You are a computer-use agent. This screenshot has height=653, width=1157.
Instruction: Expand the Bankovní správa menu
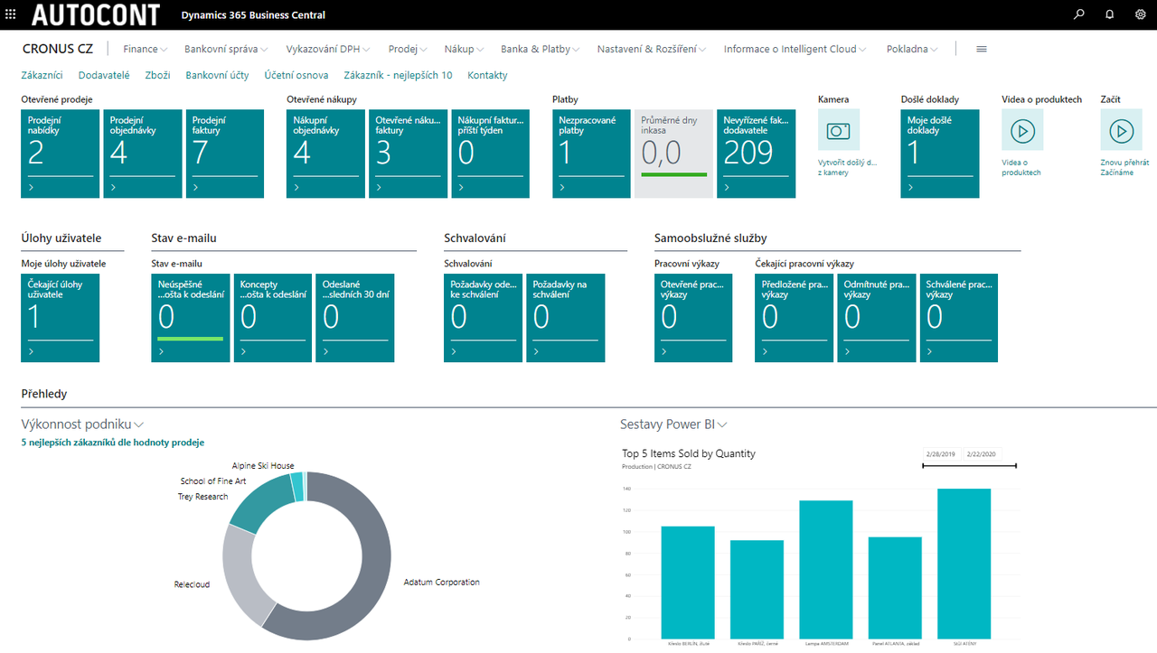[226, 49]
